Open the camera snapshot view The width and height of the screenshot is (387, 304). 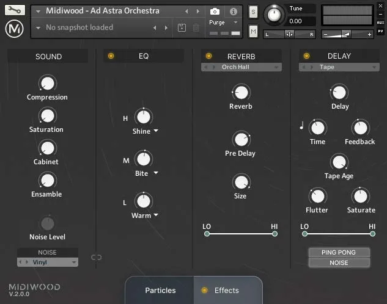[215, 12]
